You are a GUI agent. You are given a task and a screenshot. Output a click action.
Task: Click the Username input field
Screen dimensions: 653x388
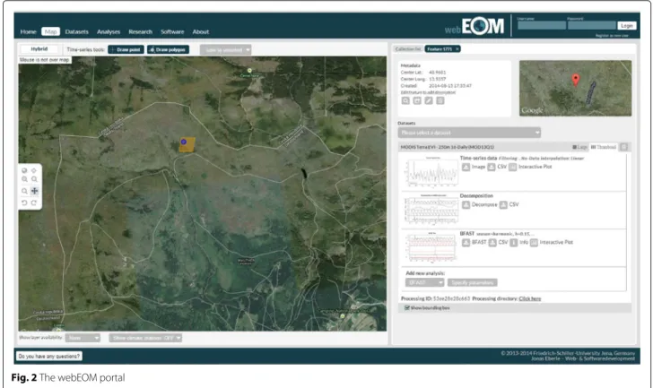[542, 25]
